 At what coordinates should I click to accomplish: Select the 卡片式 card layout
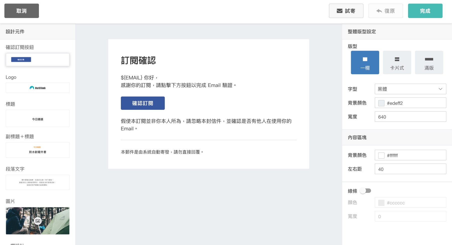397,62
